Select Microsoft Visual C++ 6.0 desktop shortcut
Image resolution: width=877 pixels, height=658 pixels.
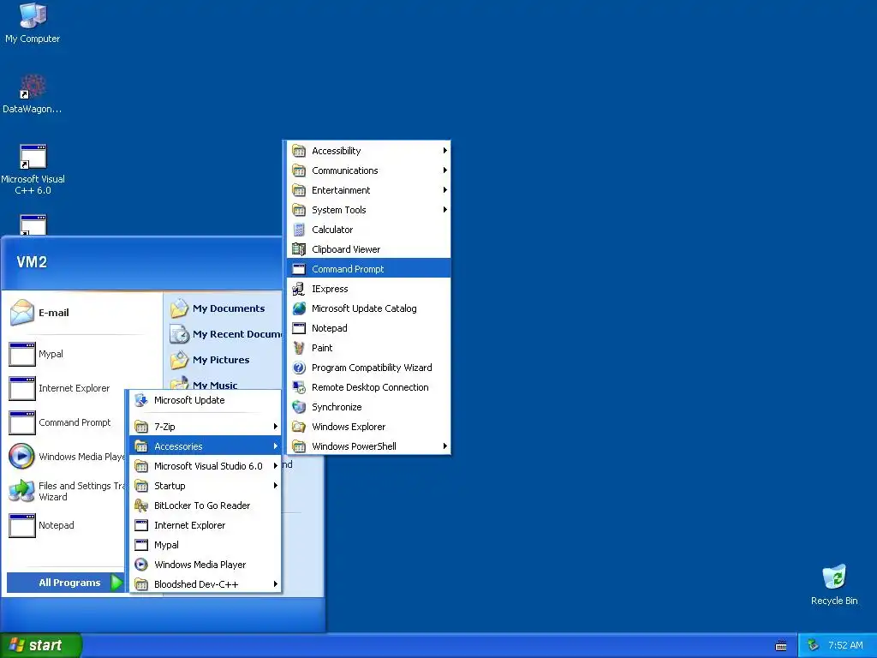33,170
